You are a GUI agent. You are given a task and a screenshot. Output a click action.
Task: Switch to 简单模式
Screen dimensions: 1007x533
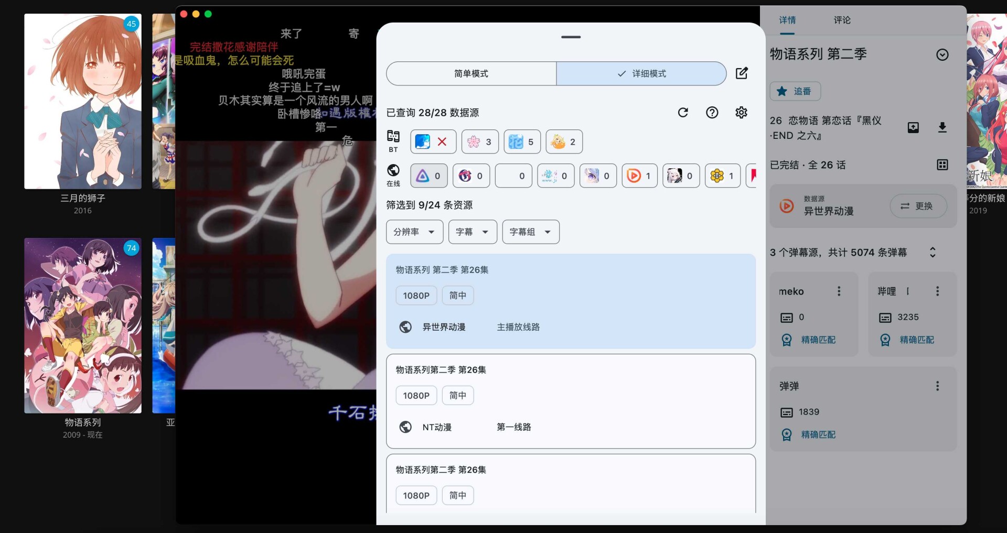[472, 74]
